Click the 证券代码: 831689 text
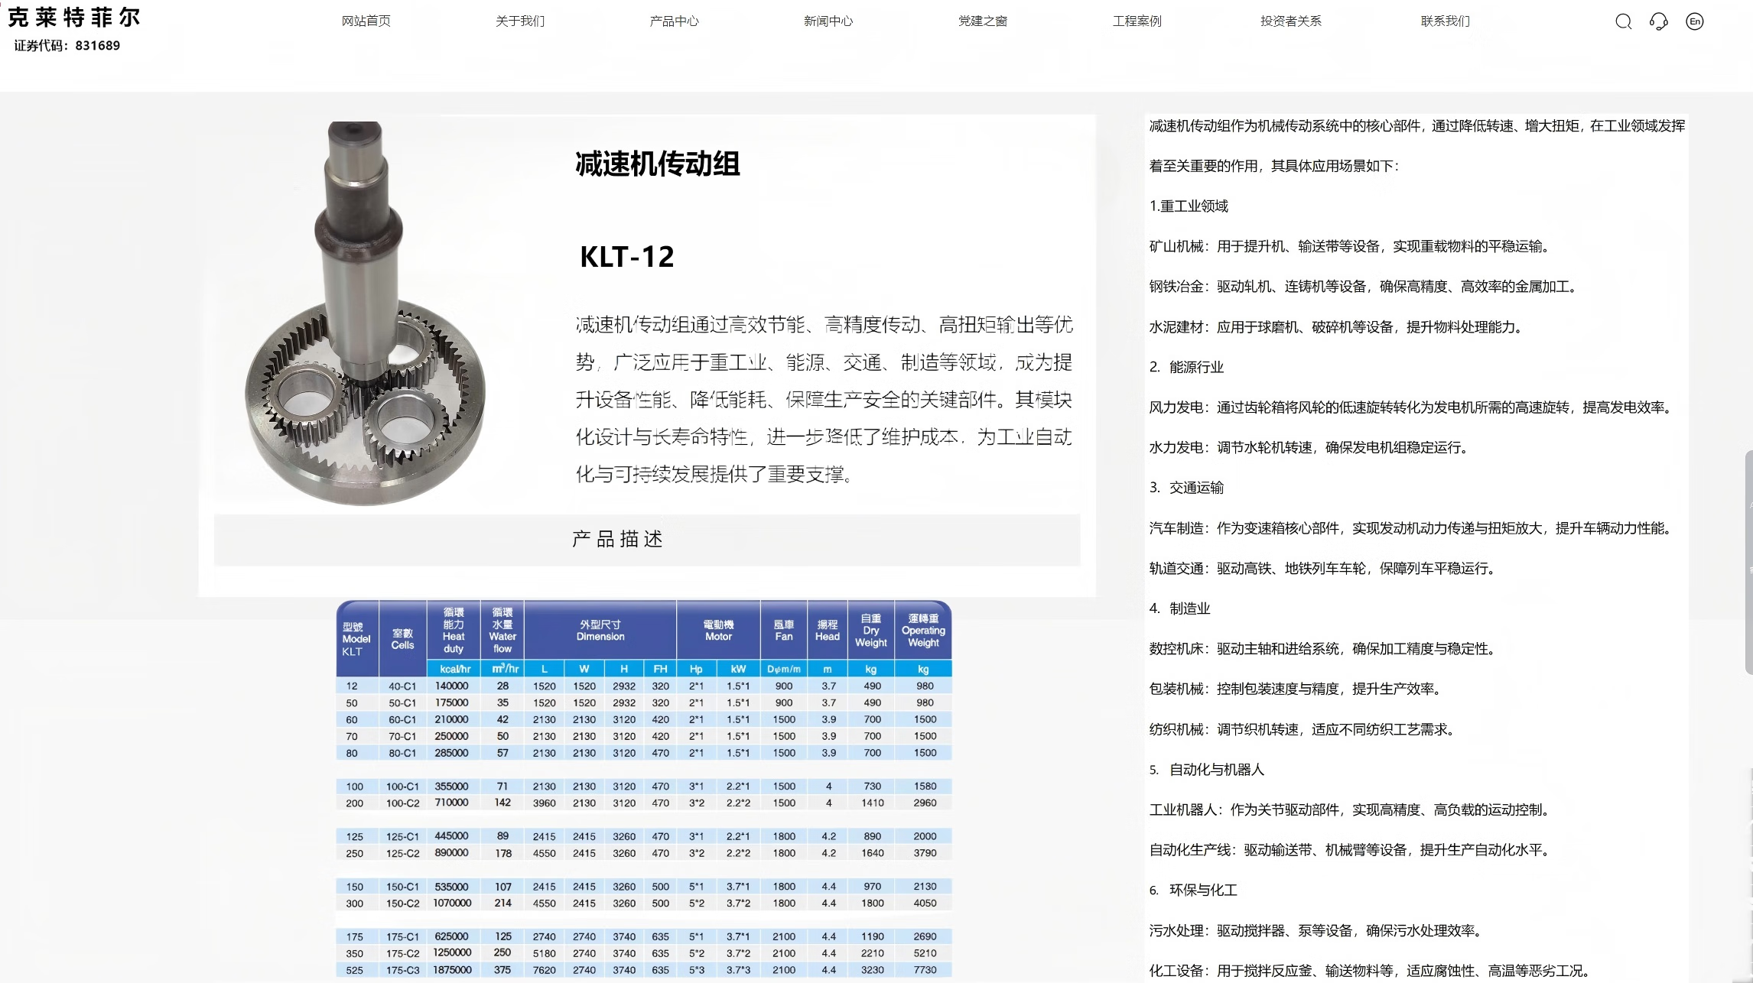Viewport: 1753px width, 983px height. 67,46
